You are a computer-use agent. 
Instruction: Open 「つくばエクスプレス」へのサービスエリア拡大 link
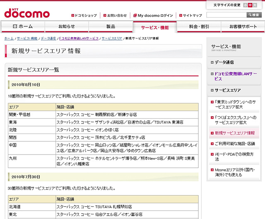(x=236, y=120)
